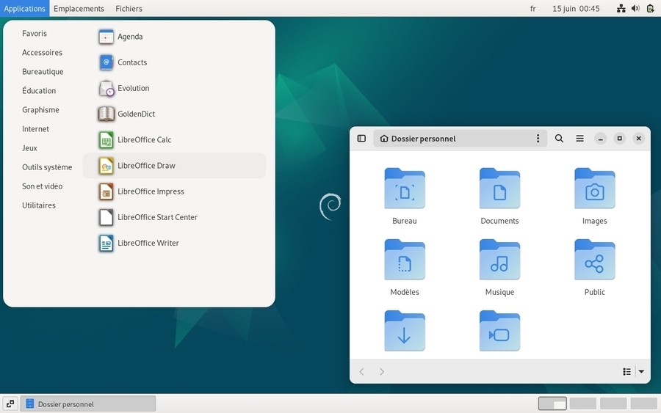Open the volume control tray icon

(x=635, y=8)
